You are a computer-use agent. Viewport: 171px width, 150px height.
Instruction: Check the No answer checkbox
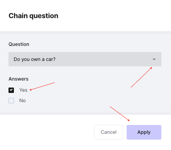click(11, 101)
